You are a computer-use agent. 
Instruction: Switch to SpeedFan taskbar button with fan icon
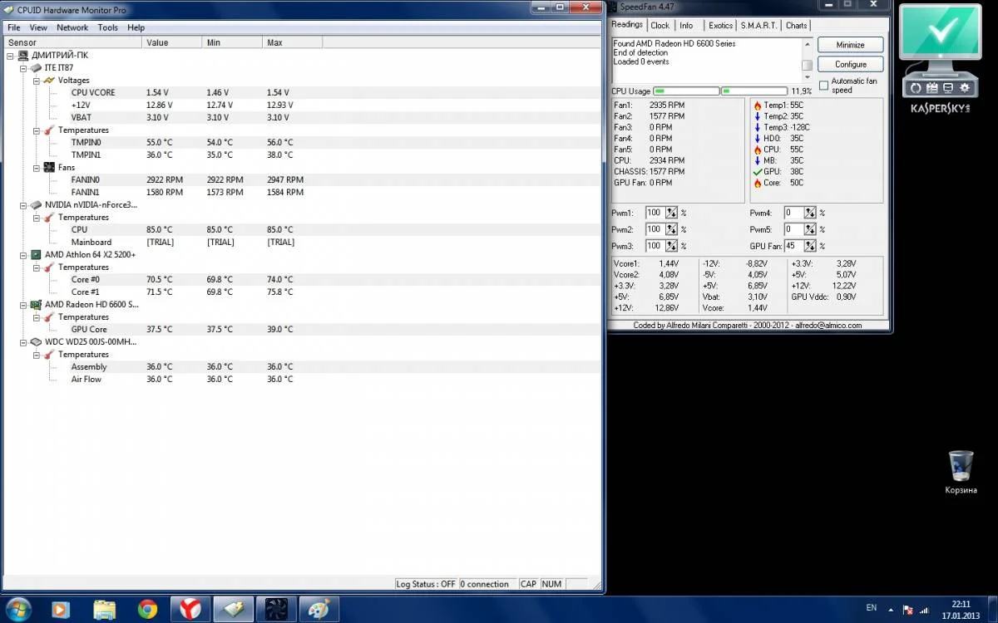point(275,609)
